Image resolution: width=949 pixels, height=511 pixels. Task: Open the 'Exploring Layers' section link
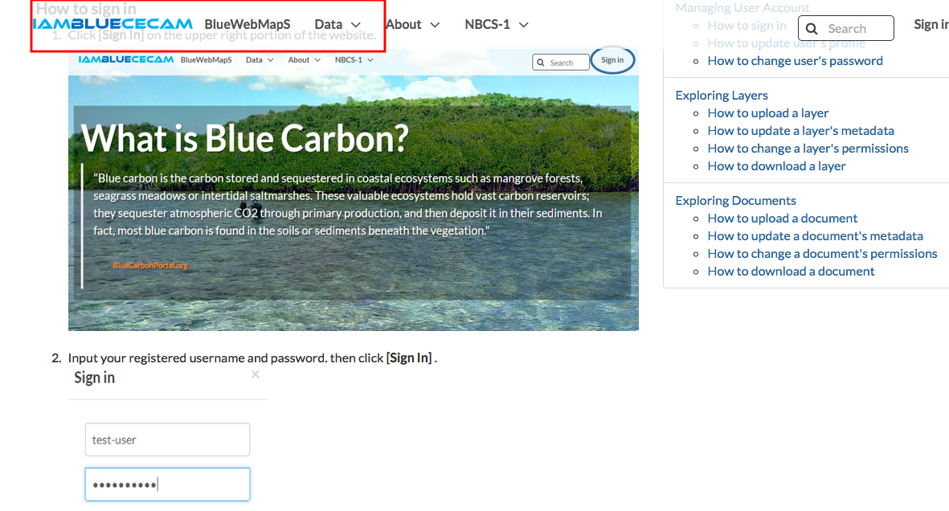722,95
